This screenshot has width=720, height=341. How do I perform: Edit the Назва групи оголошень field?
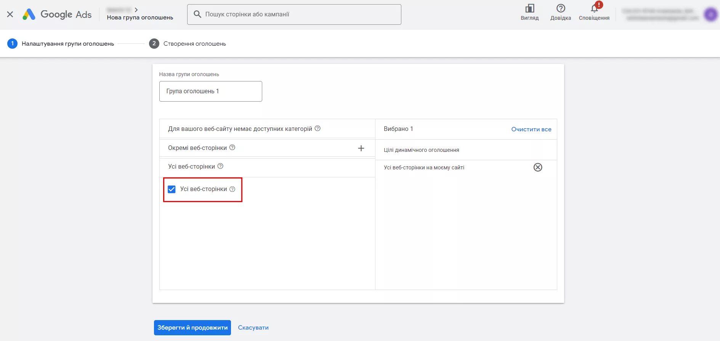pyautogui.click(x=211, y=91)
